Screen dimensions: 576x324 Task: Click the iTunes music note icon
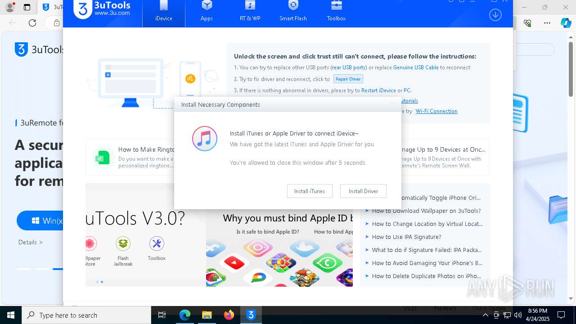click(x=205, y=139)
